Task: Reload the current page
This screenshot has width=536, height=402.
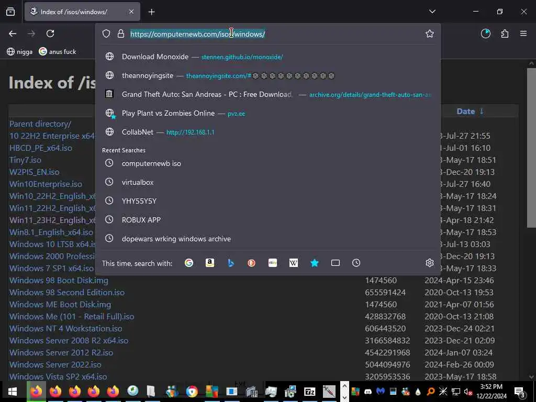Action: 50,33
